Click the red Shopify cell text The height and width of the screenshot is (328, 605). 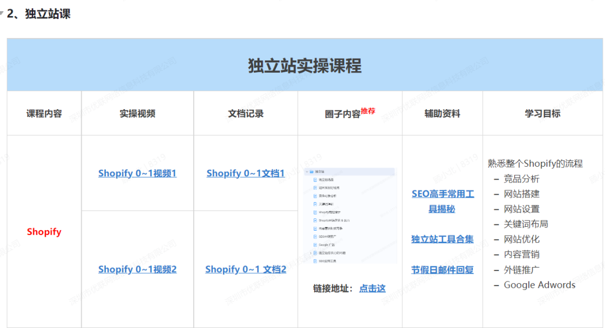pyautogui.click(x=44, y=232)
